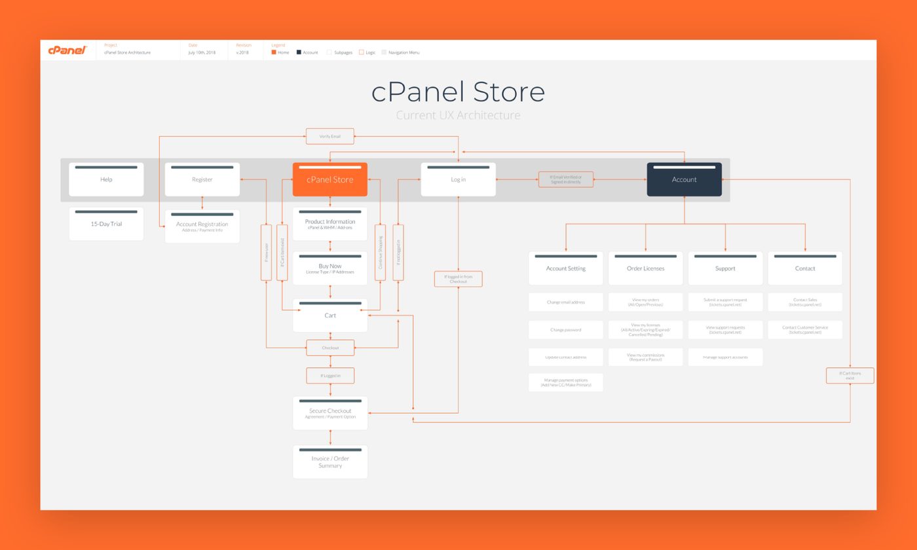Image resolution: width=917 pixels, height=550 pixels.
Task: Click the Verify Email logic box
Action: click(330, 136)
